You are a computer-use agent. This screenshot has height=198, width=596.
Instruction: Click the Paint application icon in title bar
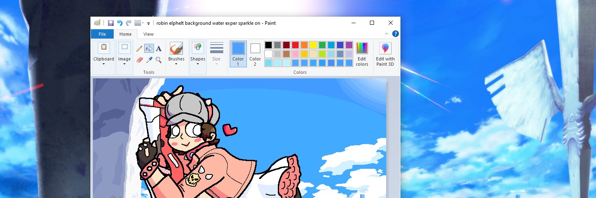click(97, 23)
